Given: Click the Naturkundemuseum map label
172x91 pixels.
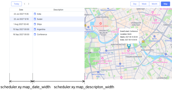Looking at the screenshot, I should 108,10.
